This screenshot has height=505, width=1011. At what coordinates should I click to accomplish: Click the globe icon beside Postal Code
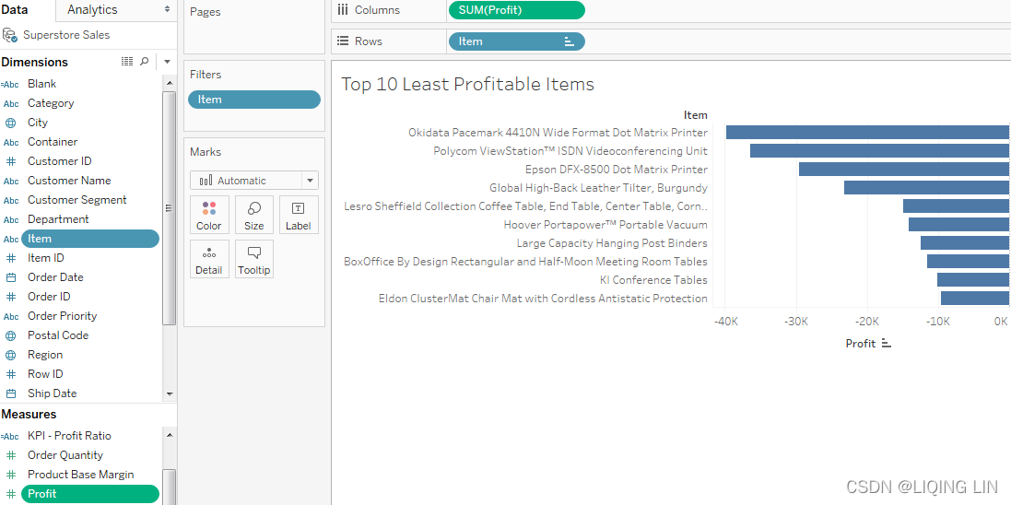click(x=11, y=335)
